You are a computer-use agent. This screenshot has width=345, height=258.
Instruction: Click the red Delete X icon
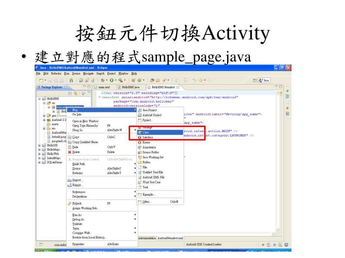tap(69, 152)
